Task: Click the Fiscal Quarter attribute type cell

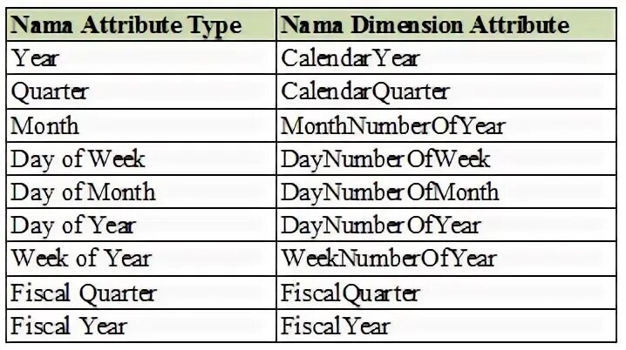Action: (x=141, y=293)
